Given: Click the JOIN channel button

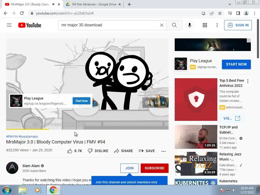Looking at the screenshot, I should (129, 168).
